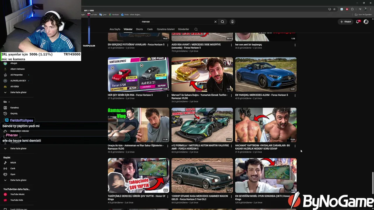Open options menu for 'her son yeni bir başlangıç'
Viewport: 374px width, 210px height.
[295, 45]
